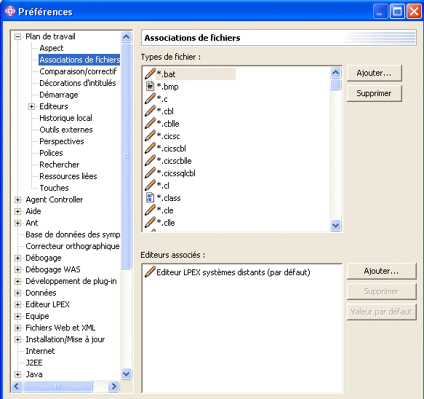The image size is (424, 399).
Task: Click the Préférences window title icon
Action: (x=10, y=12)
